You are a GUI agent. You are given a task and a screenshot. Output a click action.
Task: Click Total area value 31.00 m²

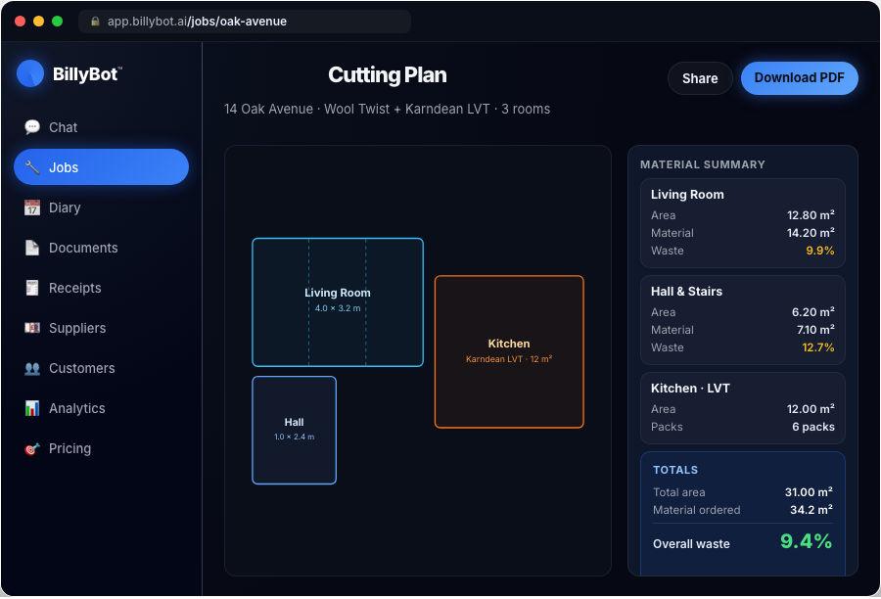pos(809,492)
